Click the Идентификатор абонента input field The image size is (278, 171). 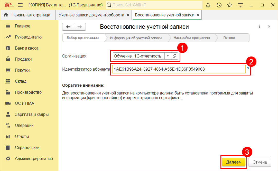point(179,69)
